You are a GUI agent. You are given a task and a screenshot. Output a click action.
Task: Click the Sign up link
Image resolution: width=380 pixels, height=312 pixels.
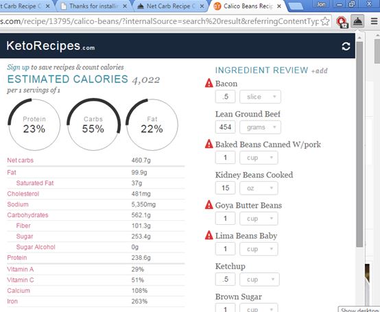(18, 67)
